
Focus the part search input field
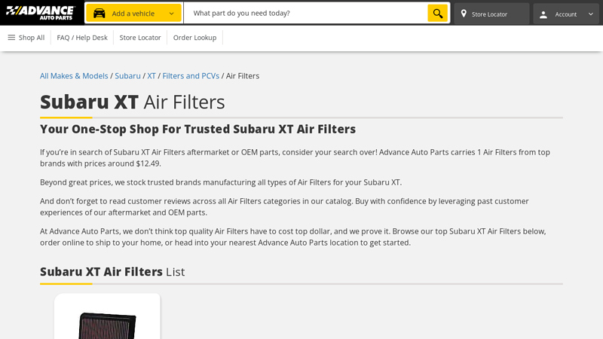pos(305,13)
